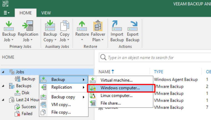Click the Restore ribbon icon
211x120 pixels.
[x=82, y=31]
